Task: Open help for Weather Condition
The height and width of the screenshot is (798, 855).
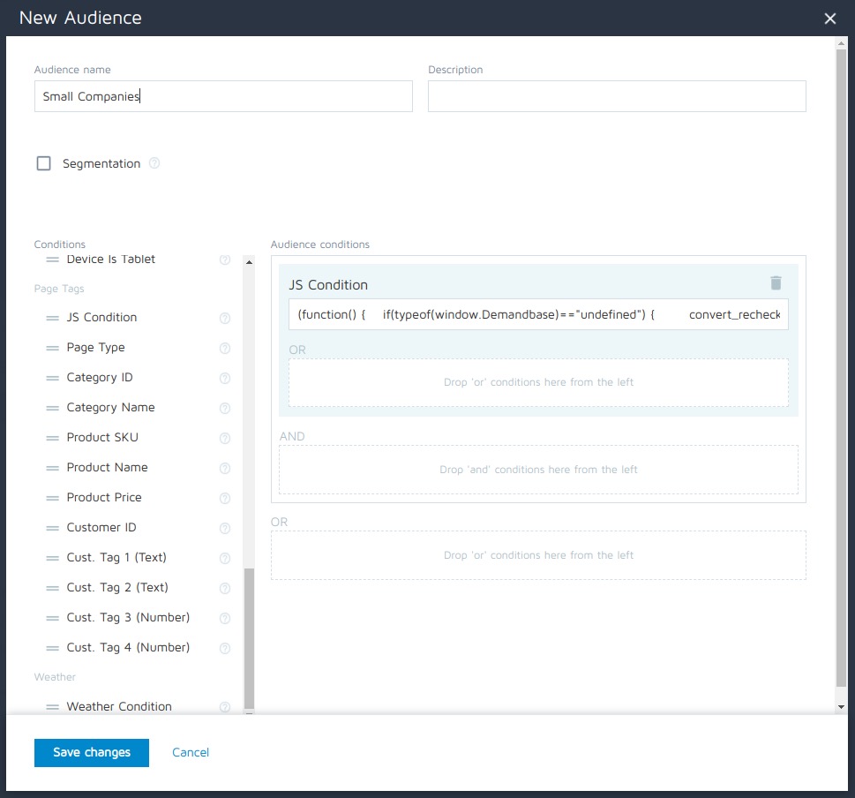Action: pyautogui.click(x=225, y=706)
